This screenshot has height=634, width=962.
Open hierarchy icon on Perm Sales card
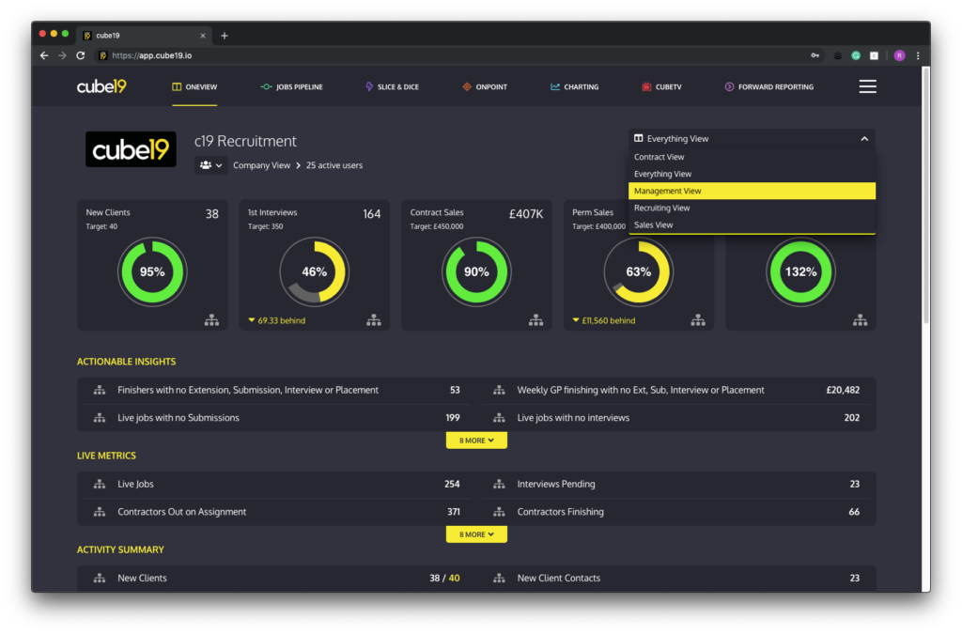point(698,320)
